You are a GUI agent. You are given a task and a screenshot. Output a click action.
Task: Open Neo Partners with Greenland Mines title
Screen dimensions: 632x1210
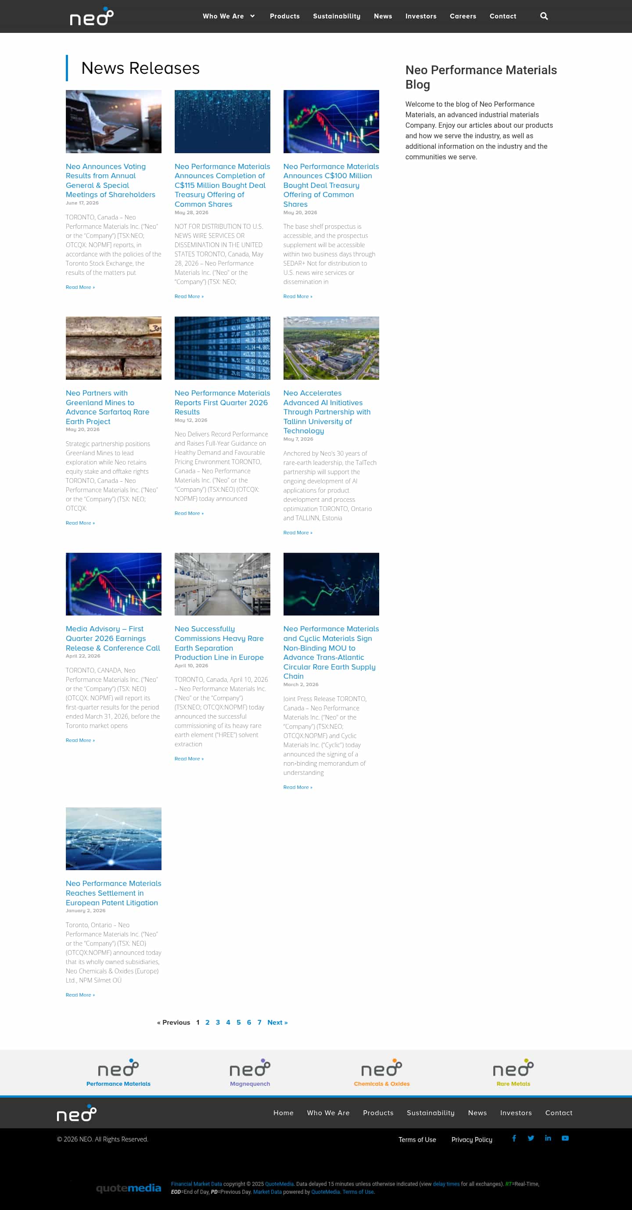tap(108, 407)
